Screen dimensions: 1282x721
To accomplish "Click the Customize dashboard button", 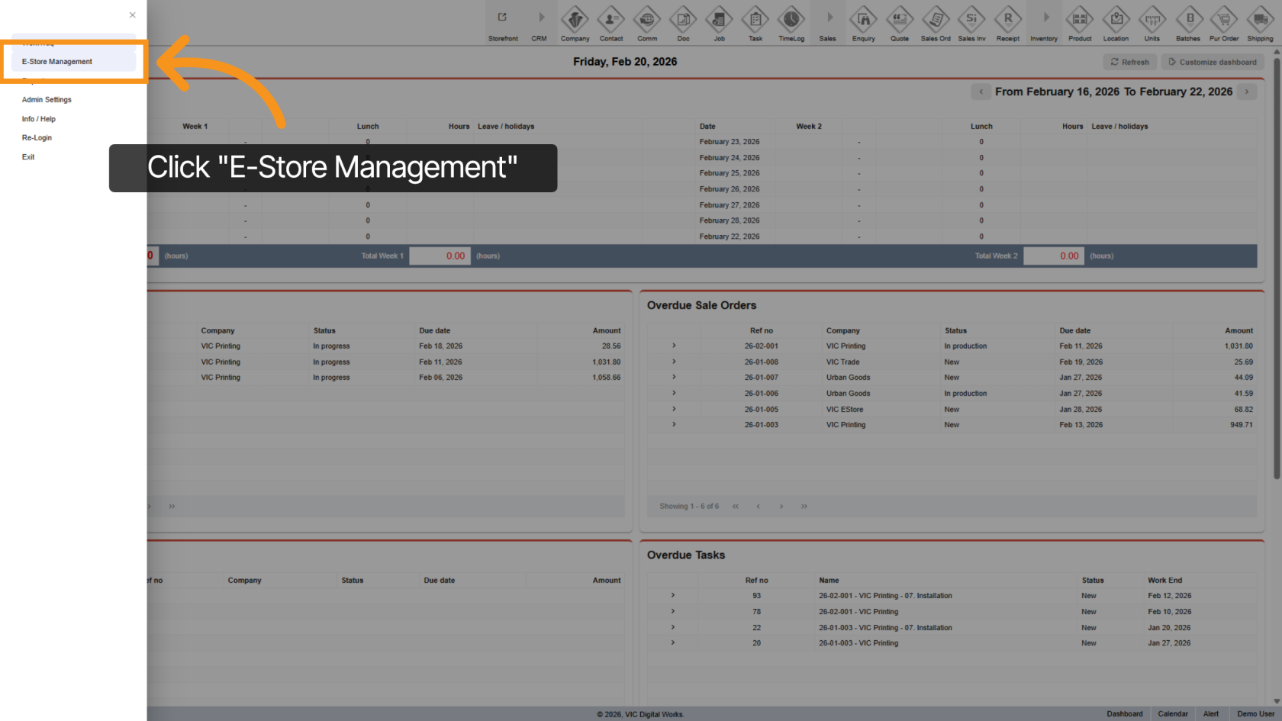I will coord(1212,62).
